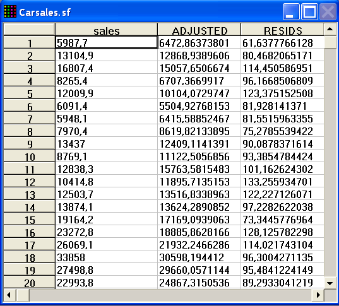Viewport: 339px width, 306px height.
Task: Click ADJUSTED cell 13516,8338963
Action: 199,194
